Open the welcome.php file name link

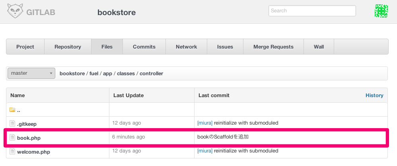tap(33, 152)
